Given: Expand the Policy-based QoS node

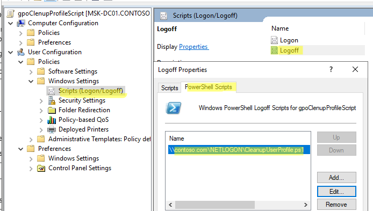Looking at the screenshot, I should tap(41, 120).
